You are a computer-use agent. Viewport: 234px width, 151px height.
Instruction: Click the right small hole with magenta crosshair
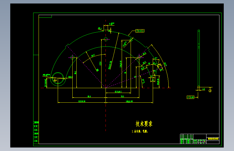pyautogui.click(x=139, y=57)
